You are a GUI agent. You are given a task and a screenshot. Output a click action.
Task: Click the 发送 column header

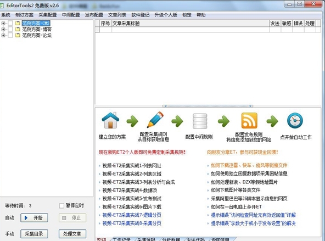pos(275,24)
